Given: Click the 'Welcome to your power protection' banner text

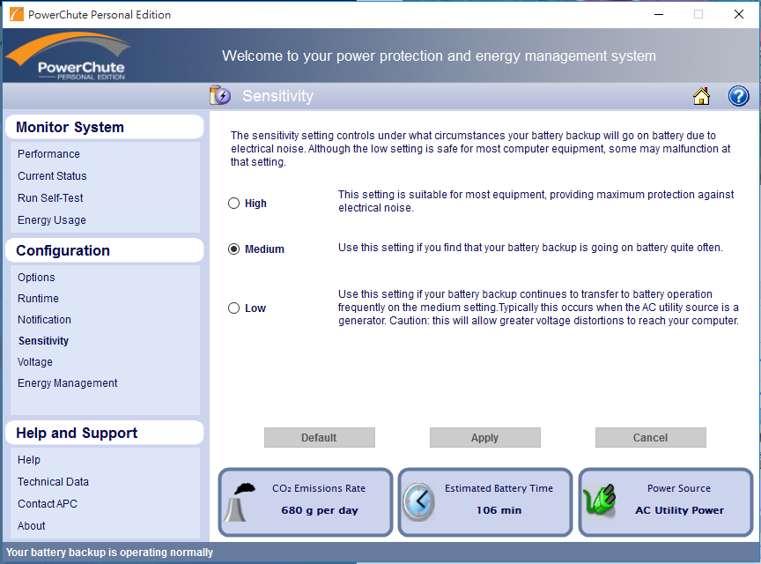Looking at the screenshot, I should tap(439, 56).
